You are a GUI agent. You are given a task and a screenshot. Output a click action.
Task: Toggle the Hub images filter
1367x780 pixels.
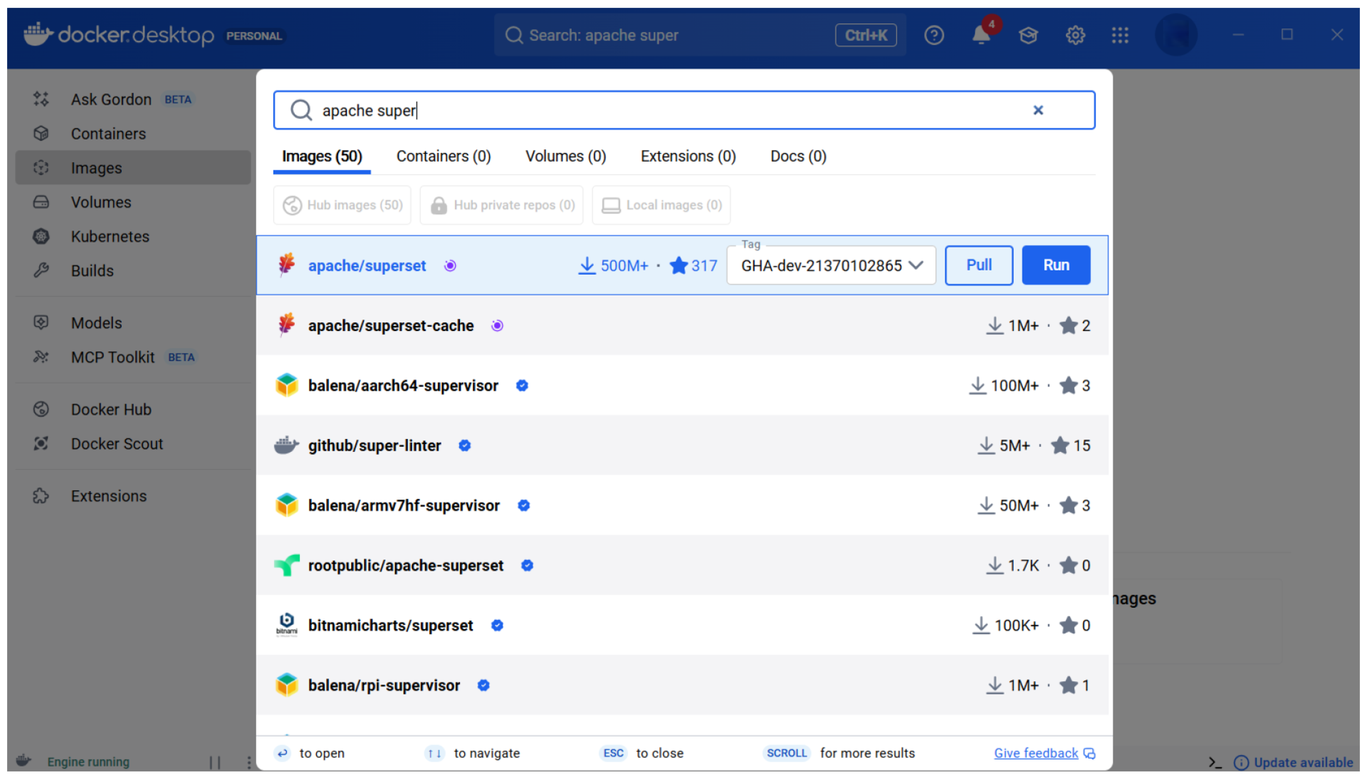[342, 205]
